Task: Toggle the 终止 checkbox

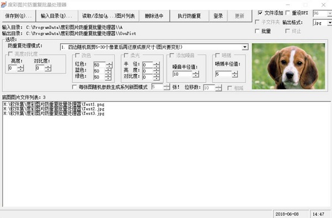Action: click(x=288, y=31)
